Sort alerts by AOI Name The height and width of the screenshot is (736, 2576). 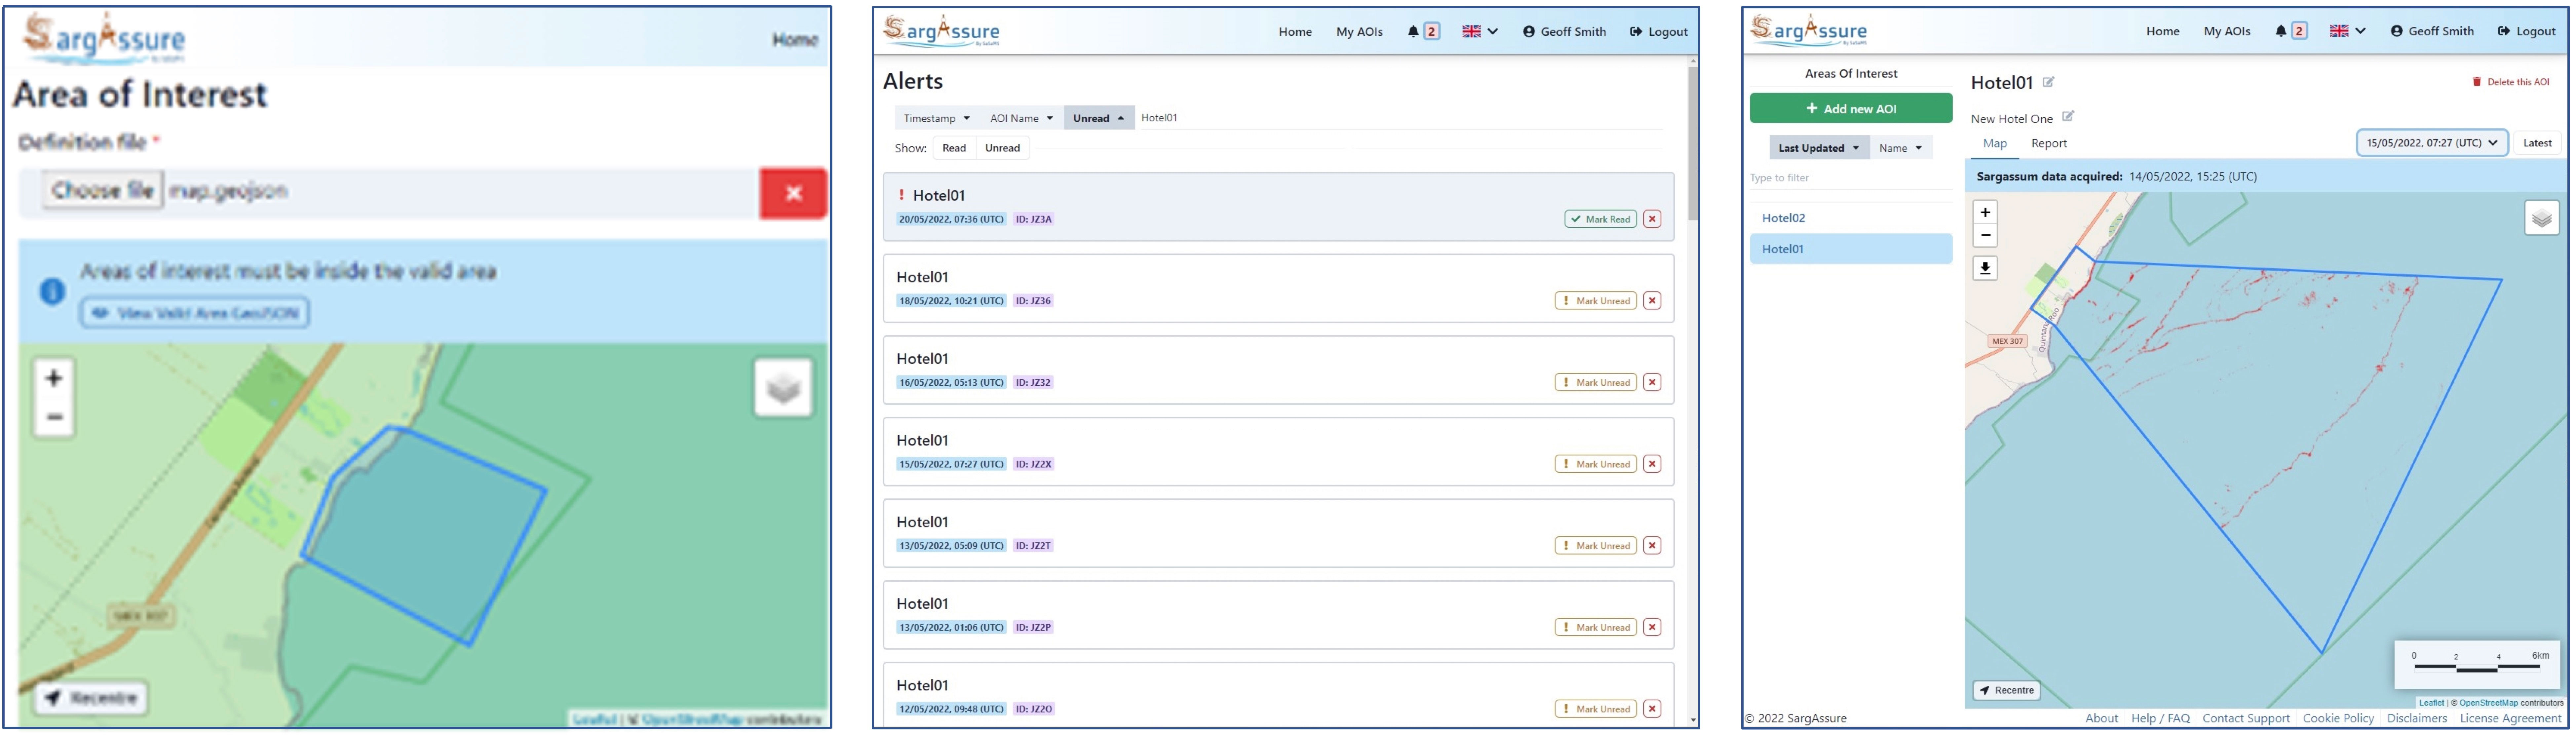(x=1021, y=118)
